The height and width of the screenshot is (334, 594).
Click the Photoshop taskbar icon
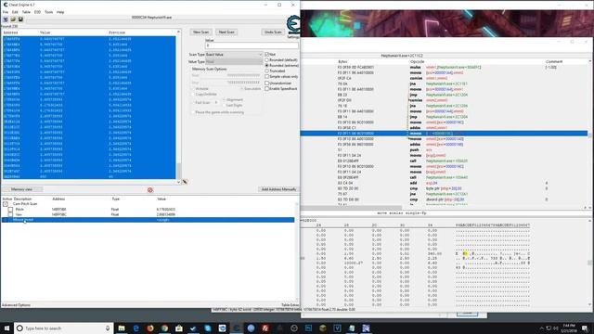(x=309, y=328)
